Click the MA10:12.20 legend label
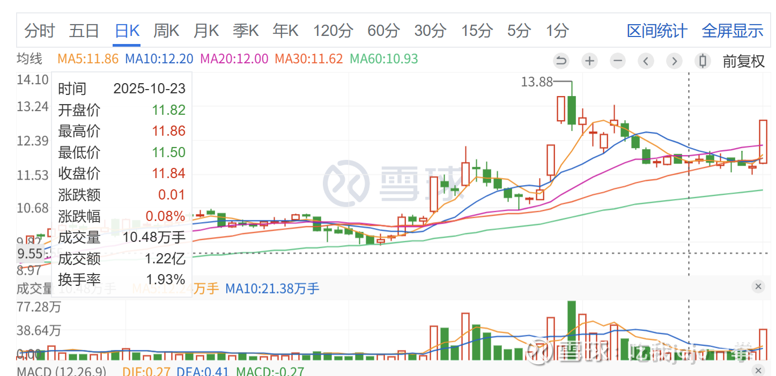This screenshot has width=776, height=376. coord(159,59)
